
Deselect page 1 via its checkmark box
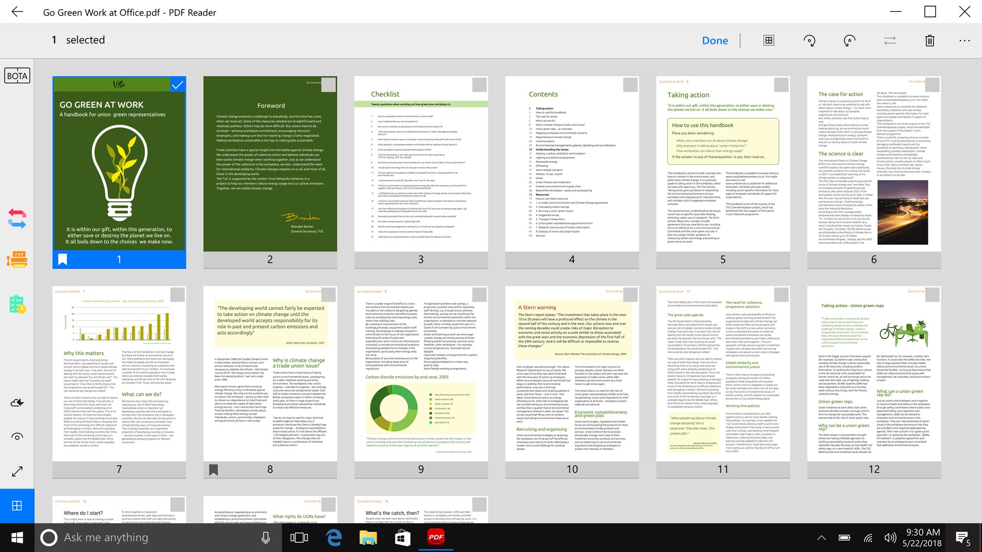177,85
